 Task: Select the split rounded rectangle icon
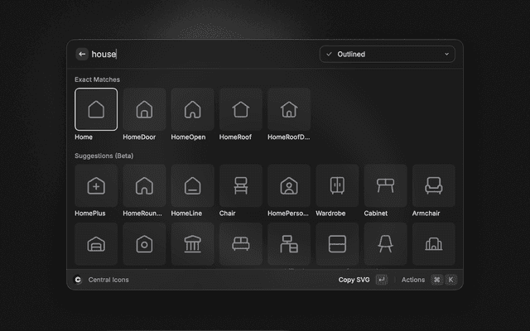click(337, 244)
